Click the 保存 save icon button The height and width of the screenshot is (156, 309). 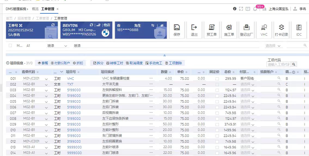177,30
